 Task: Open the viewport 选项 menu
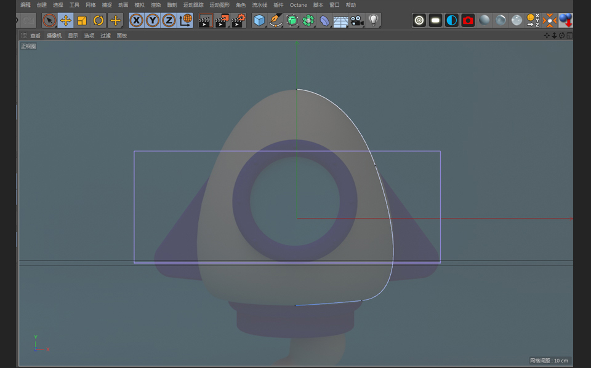[89, 36]
